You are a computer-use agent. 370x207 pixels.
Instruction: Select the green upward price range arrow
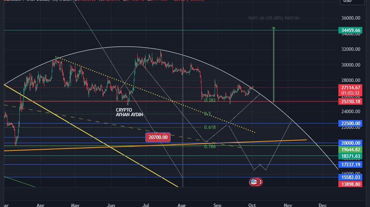pyautogui.click(x=274, y=65)
